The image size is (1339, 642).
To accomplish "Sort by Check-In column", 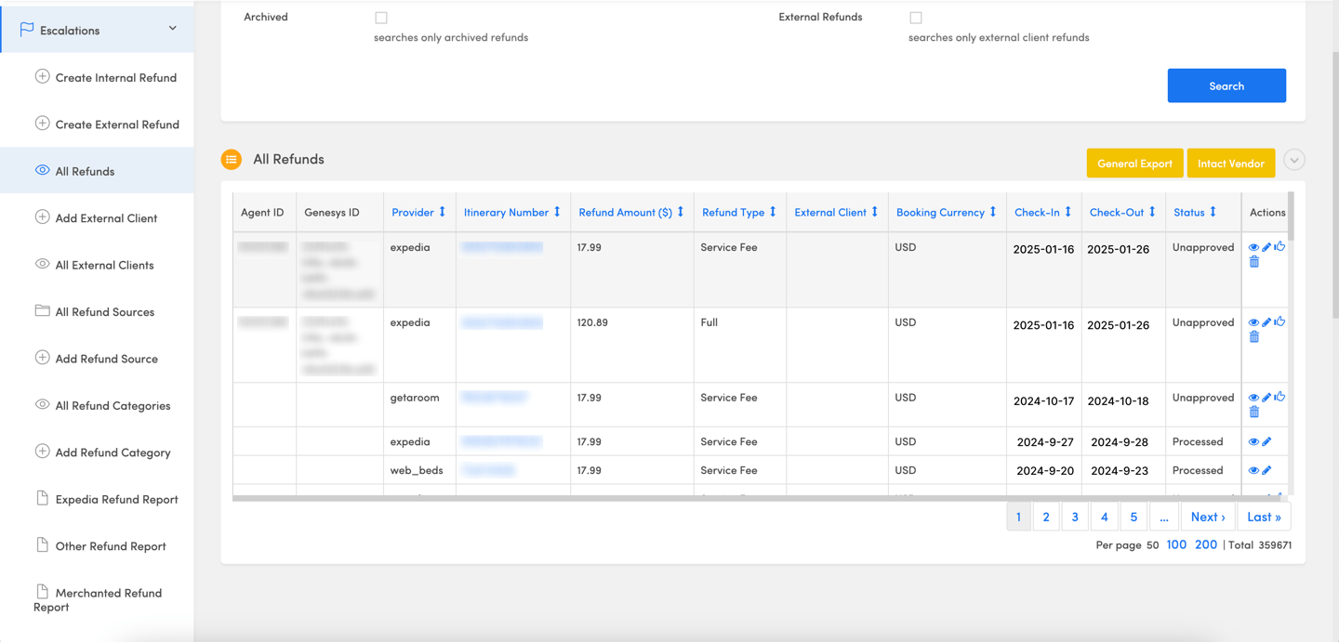I will click(1043, 212).
